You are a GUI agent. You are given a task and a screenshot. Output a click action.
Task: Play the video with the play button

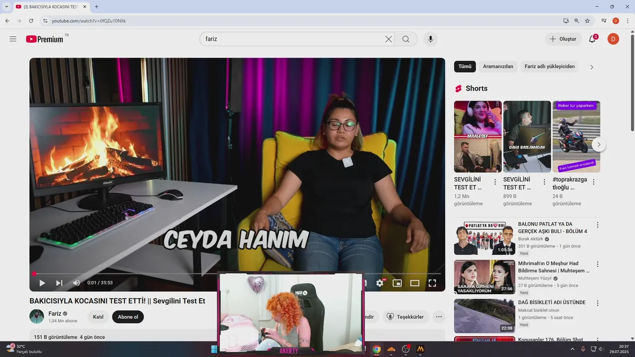point(42,283)
